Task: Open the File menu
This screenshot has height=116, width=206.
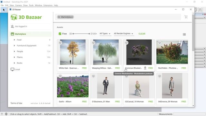Action: click(2, 5)
